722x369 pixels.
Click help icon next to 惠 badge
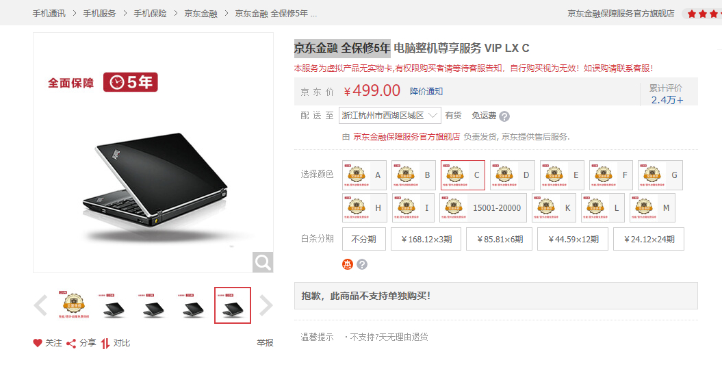pyautogui.click(x=362, y=264)
